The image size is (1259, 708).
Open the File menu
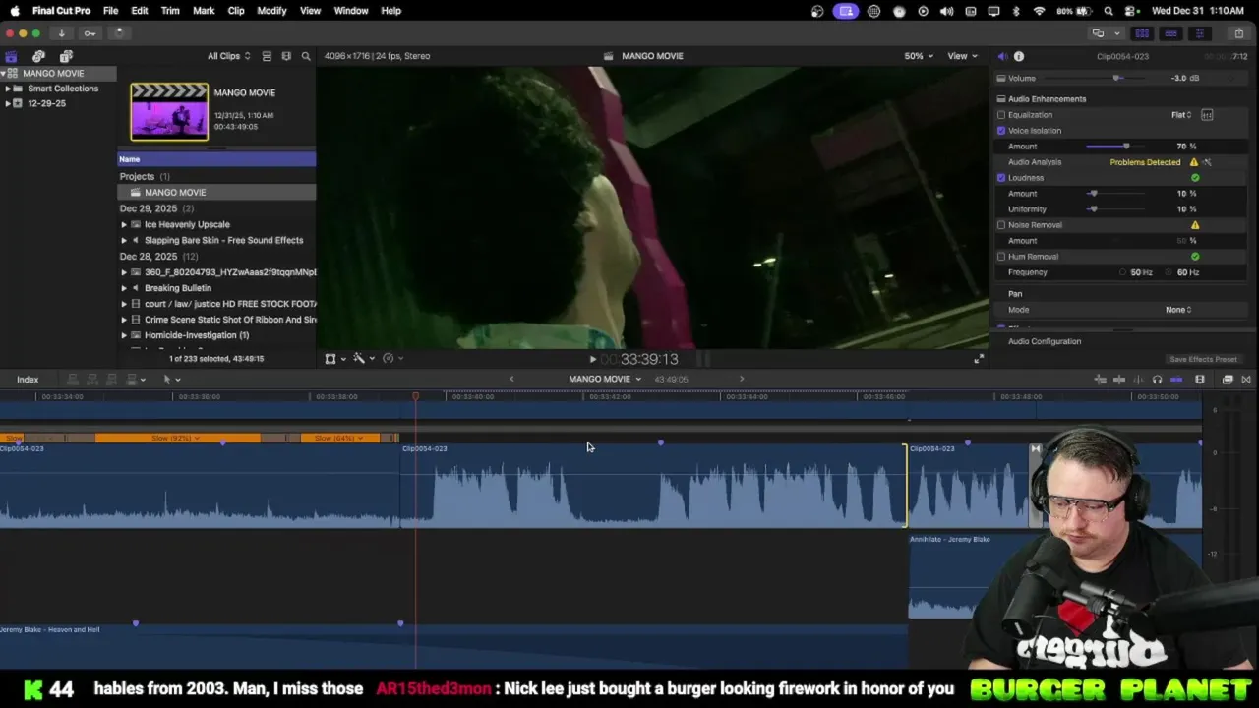[110, 11]
